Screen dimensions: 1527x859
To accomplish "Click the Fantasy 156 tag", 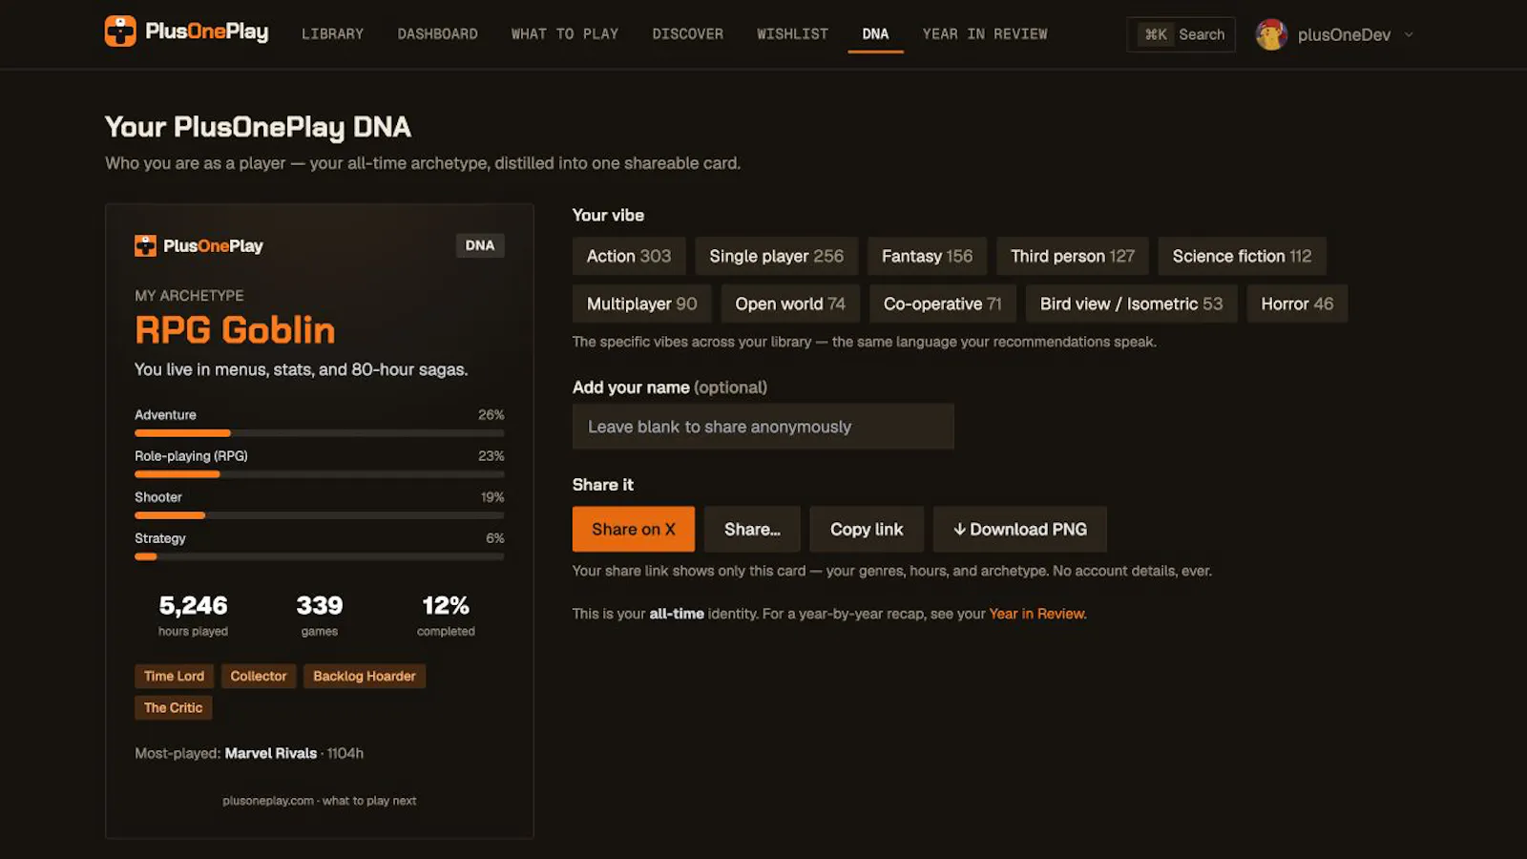I will pos(927,256).
